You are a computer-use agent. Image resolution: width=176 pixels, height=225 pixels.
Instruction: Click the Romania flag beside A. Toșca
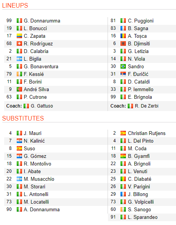click(x=123, y=36)
